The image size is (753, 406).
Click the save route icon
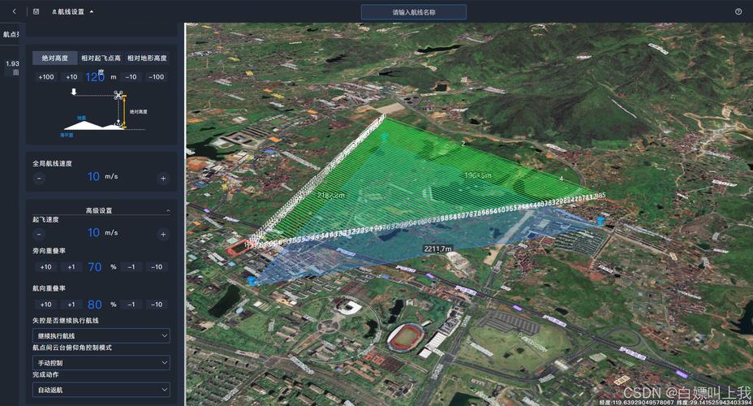[36, 12]
